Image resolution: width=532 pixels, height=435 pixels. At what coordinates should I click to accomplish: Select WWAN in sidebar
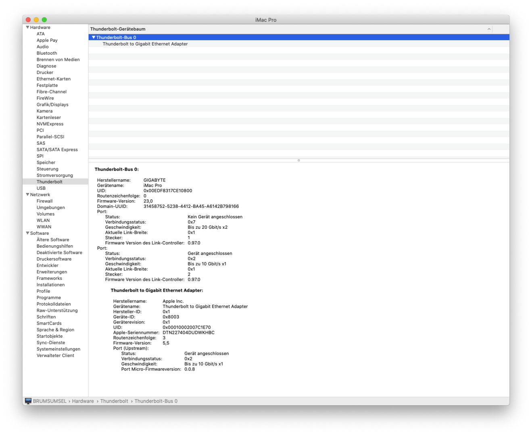(44, 227)
